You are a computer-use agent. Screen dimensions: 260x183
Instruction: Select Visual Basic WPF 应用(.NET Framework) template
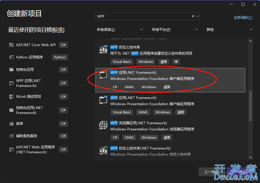click(170, 105)
